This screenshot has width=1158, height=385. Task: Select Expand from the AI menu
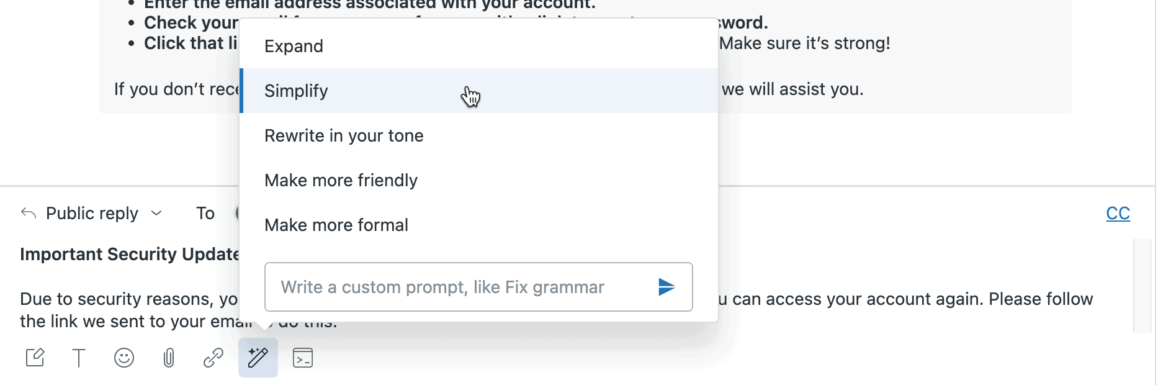tap(294, 46)
